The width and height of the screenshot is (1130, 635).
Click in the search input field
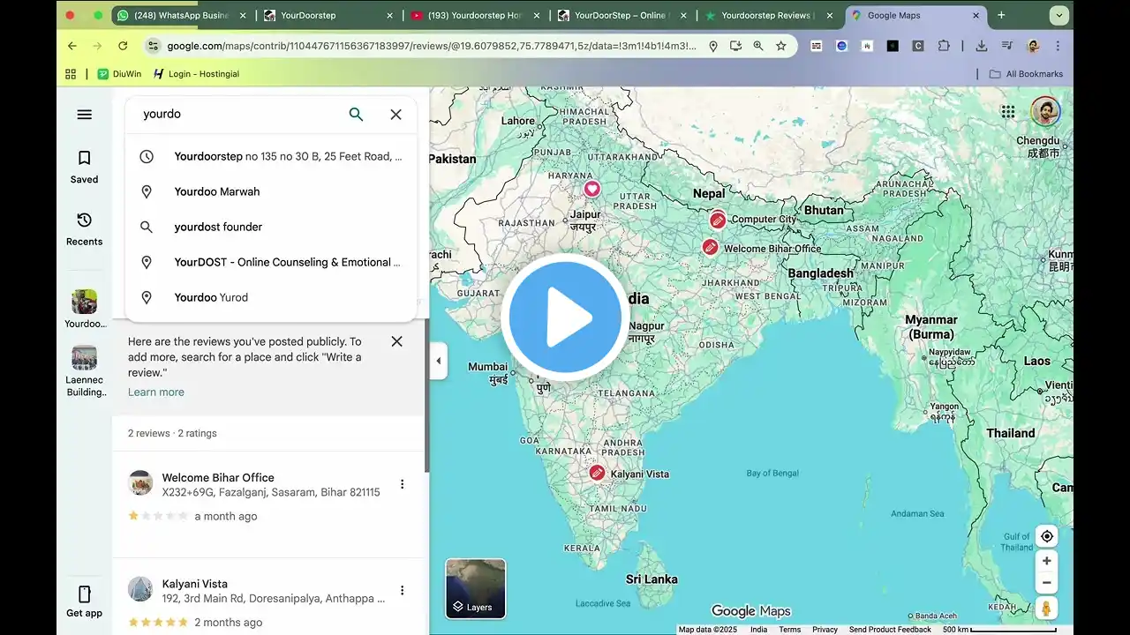coord(238,115)
